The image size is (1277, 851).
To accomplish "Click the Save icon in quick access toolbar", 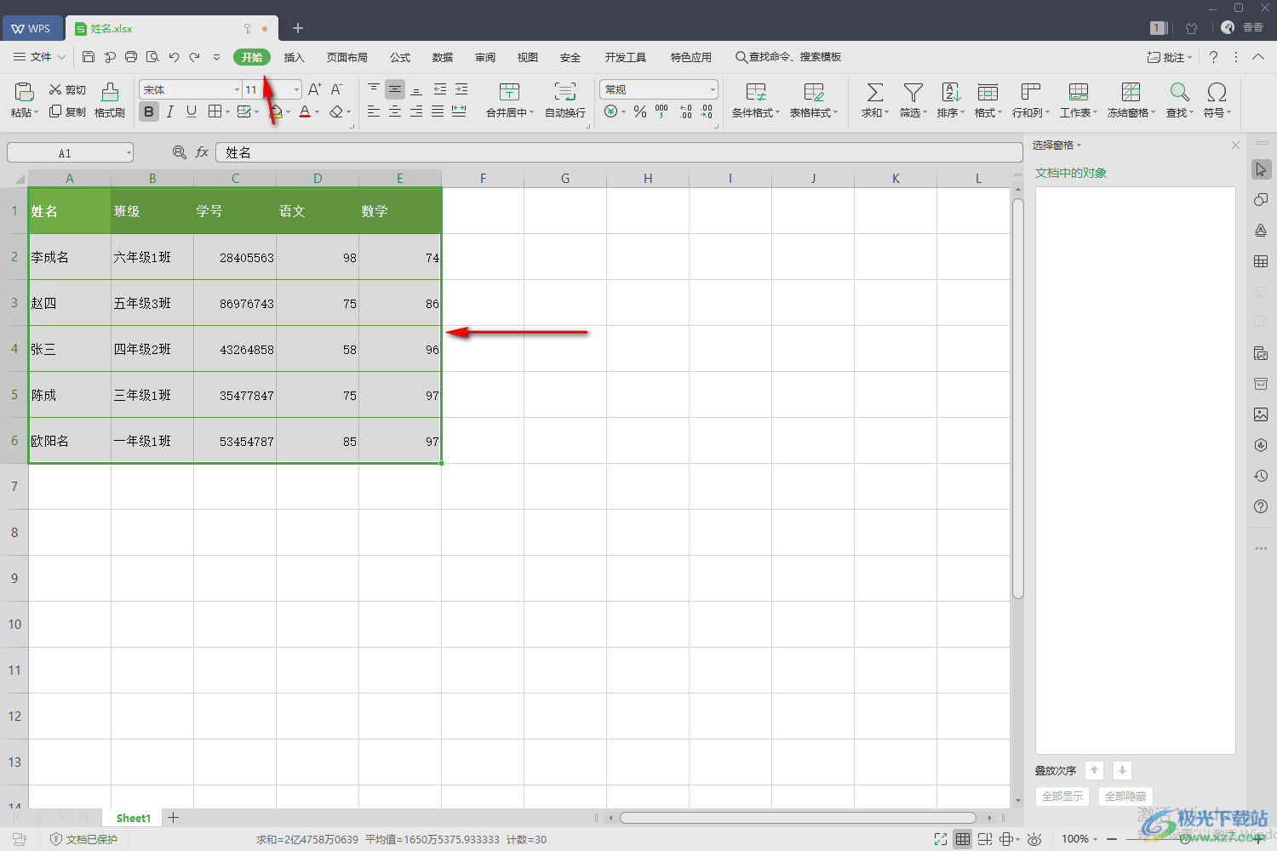I will pyautogui.click(x=89, y=57).
